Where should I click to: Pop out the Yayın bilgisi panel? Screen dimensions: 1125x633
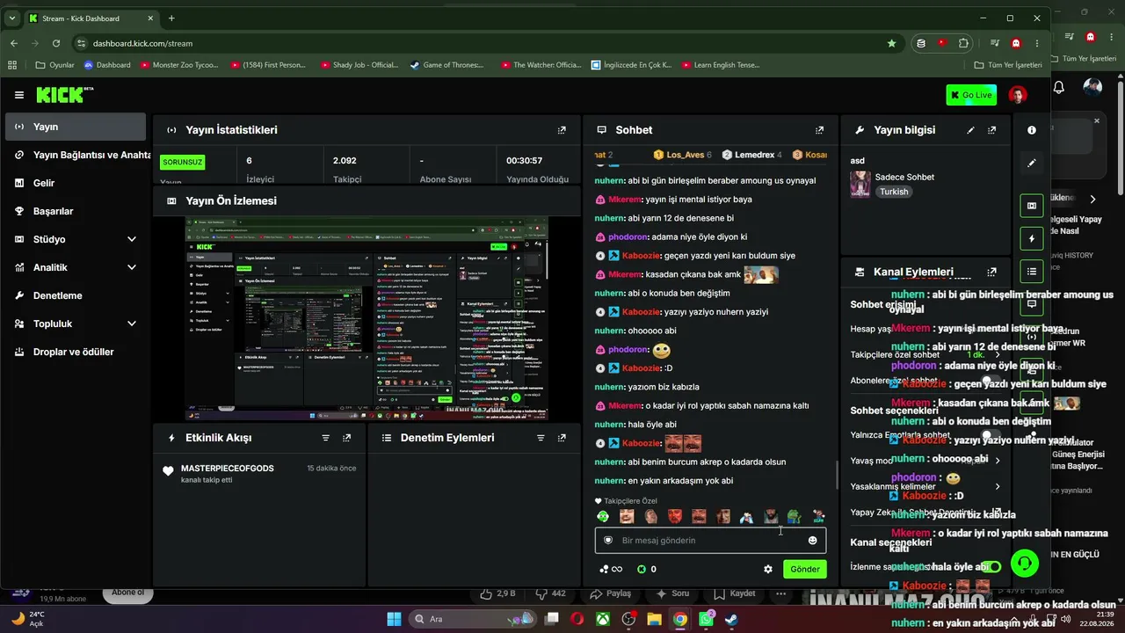click(991, 130)
